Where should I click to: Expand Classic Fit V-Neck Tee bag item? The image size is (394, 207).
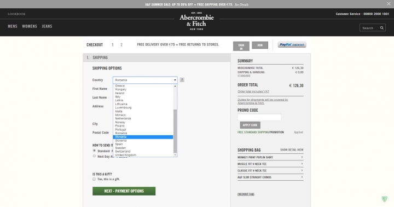pyautogui.click(x=270, y=170)
